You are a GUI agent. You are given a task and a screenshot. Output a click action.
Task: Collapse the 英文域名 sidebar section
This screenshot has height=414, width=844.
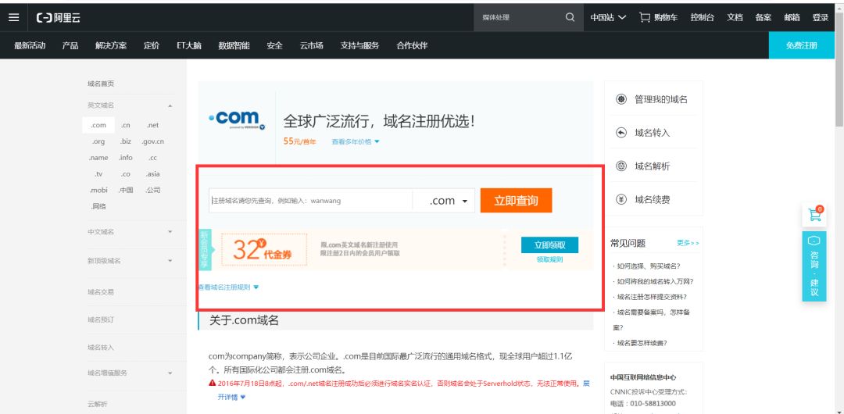click(x=170, y=105)
